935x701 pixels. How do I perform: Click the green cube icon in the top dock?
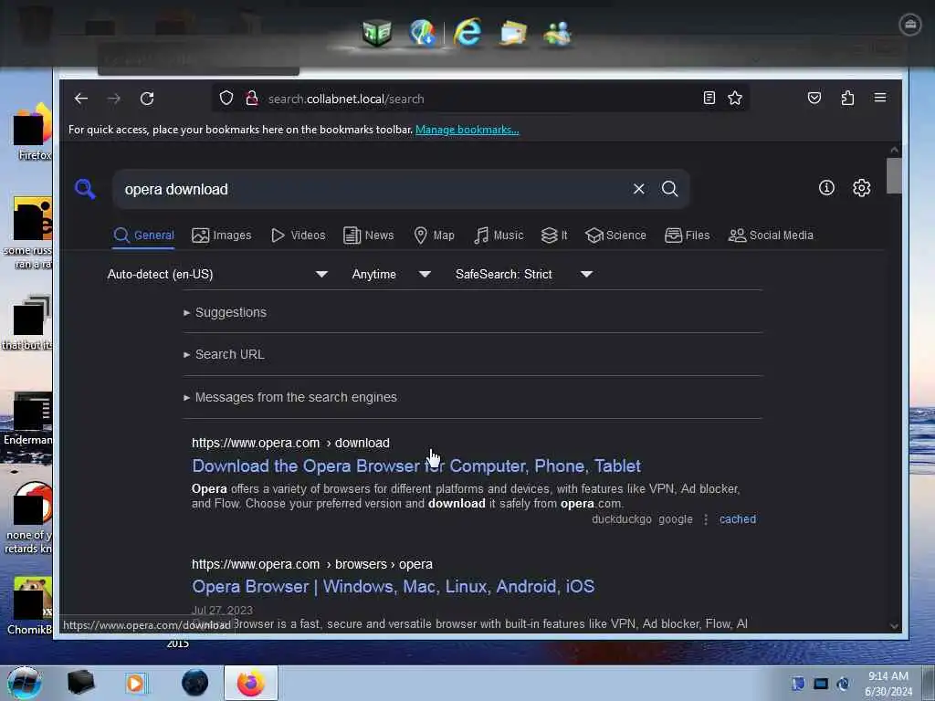click(x=377, y=32)
